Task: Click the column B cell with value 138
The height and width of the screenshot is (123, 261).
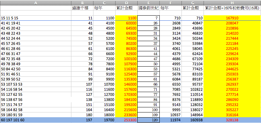Action: (x=82, y=100)
